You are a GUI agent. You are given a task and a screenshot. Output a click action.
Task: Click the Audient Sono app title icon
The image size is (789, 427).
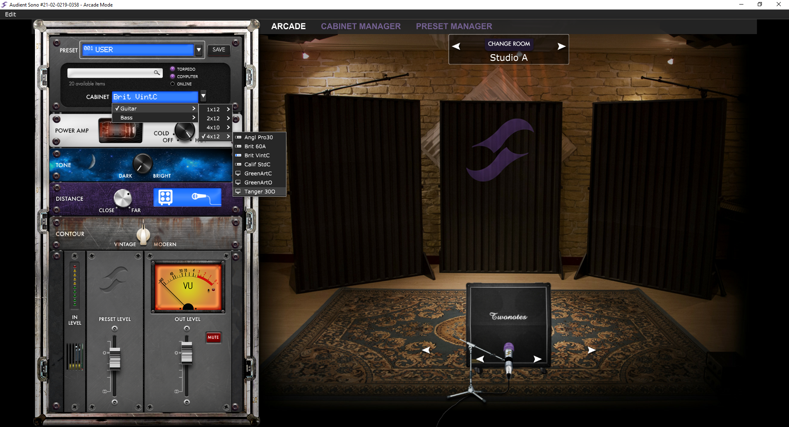(x=4, y=5)
